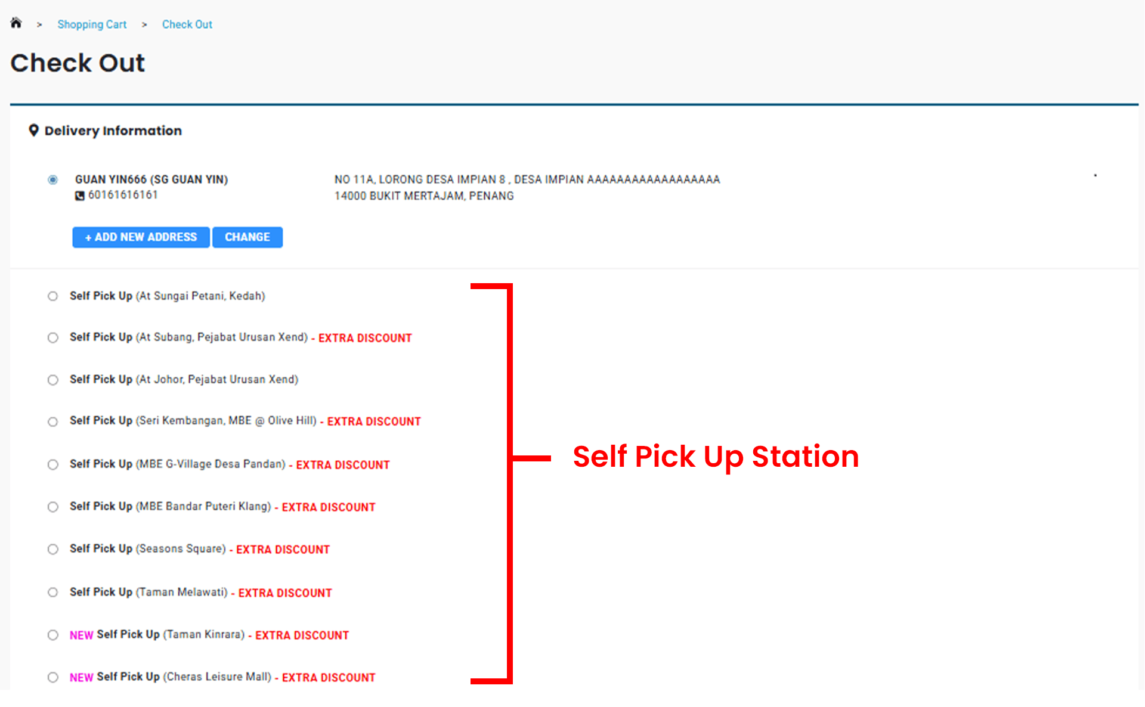This screenshot has height=707, width=1145.
Task: Select Self Pick Up at Seri Kembangan, MBE Olive Hill
Action: click(52, 421)
